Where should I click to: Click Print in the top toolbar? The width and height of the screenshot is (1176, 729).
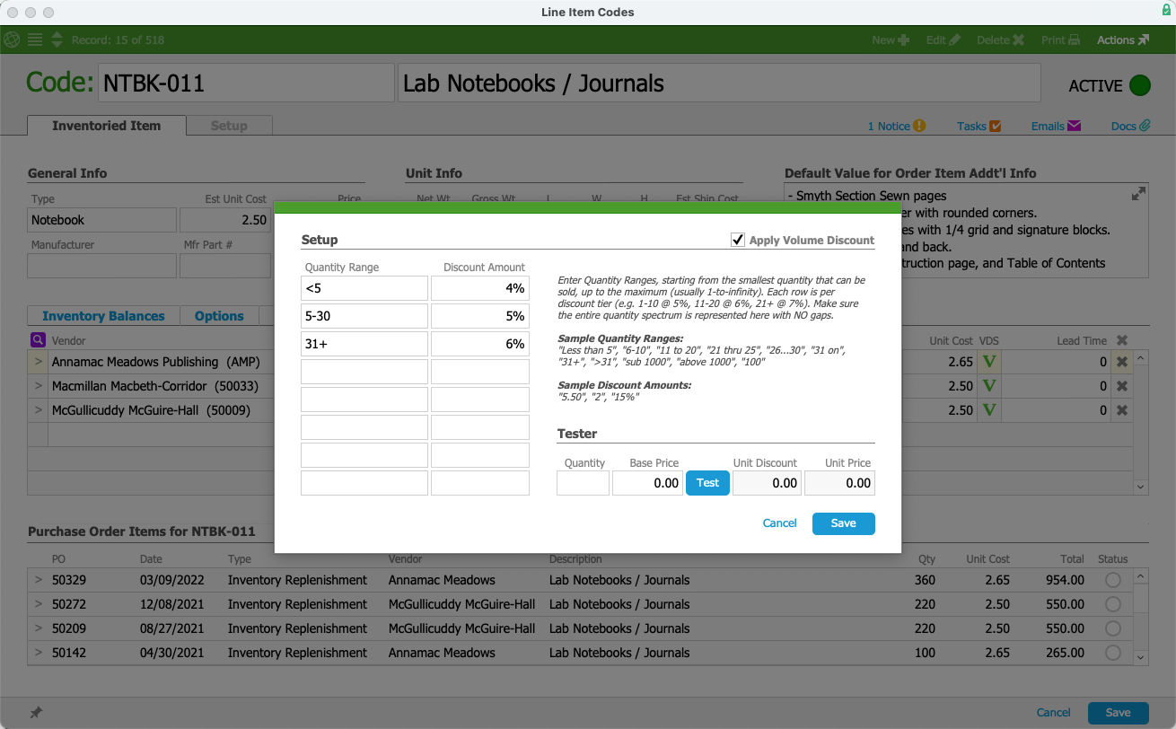point(1060,40)
